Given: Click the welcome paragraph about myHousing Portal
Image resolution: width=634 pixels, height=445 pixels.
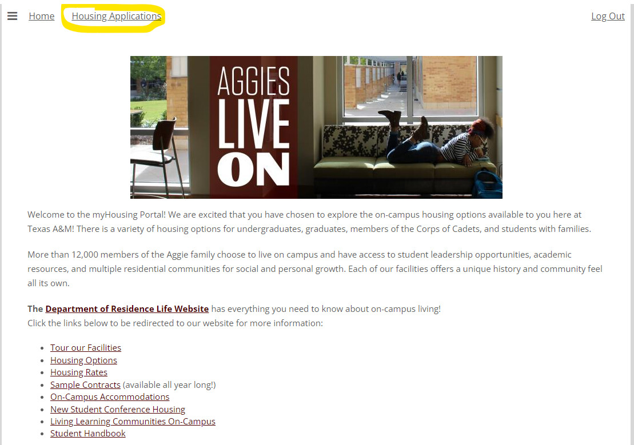Looking at the screenshot, I should coord(309,222).
